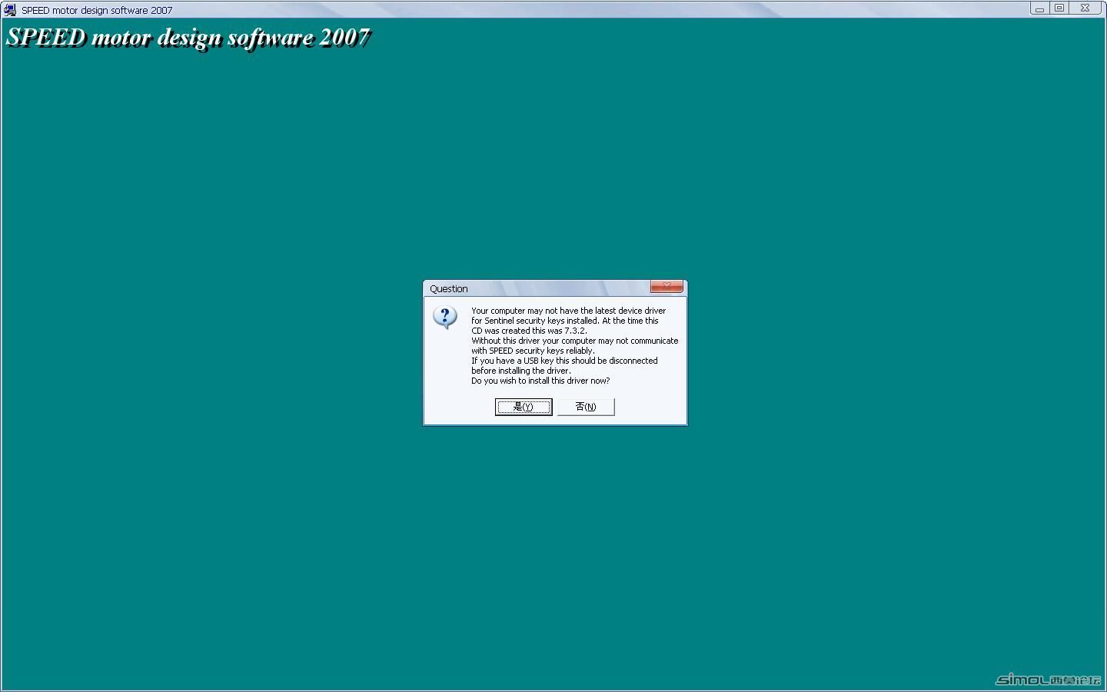Click the text 'Do you wish to install this driver now?'

pyautogui.click(x=540, y=381)
